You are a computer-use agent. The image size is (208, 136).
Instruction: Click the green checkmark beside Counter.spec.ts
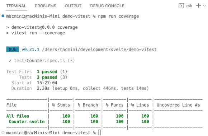(x=10, y=61)
